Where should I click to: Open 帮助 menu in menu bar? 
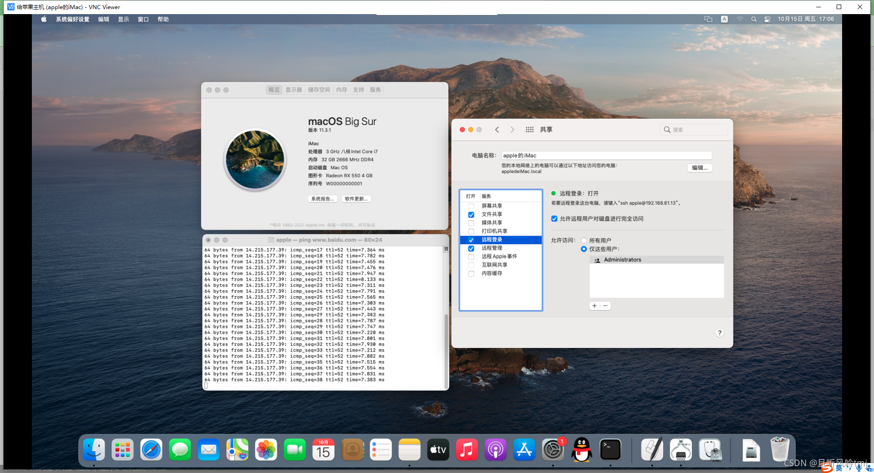point(163,19)
